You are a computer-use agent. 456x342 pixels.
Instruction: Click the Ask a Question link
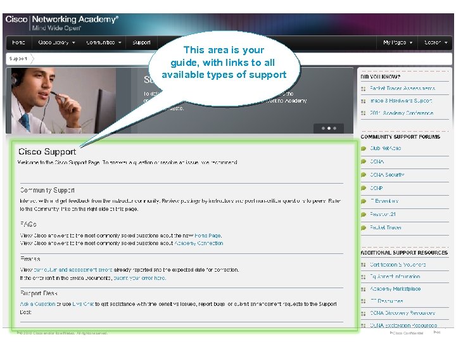tap(37, 304)
